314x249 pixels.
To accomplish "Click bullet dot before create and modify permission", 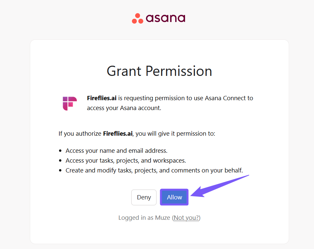I will tap(60, 171).
